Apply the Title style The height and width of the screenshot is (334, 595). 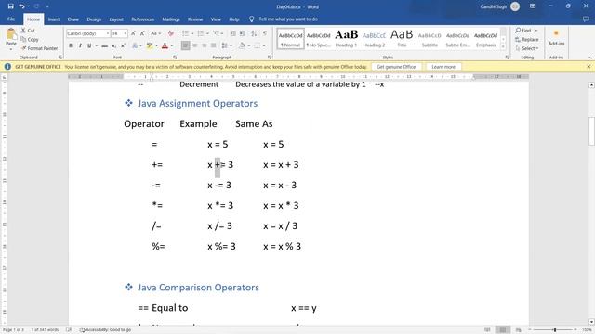[x=402, y=39]
